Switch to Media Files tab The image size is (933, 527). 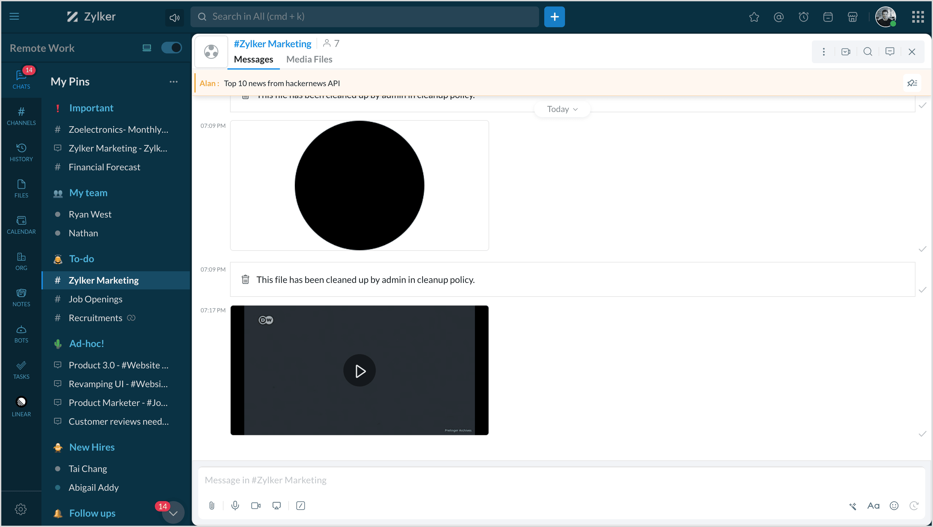[x=309, y=59]
